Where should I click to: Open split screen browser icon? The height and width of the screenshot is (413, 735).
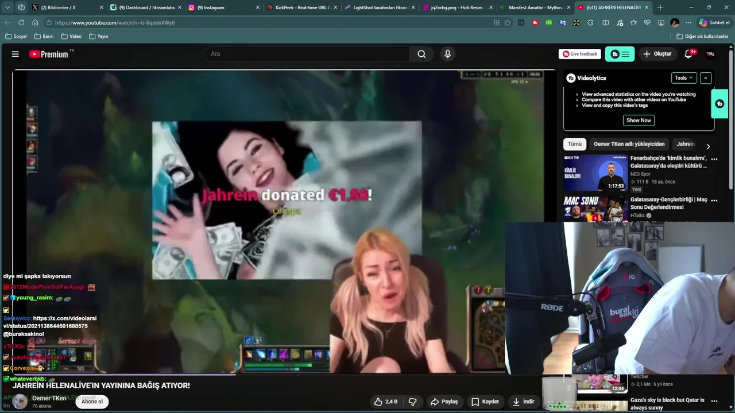click(x=605, y=22)
